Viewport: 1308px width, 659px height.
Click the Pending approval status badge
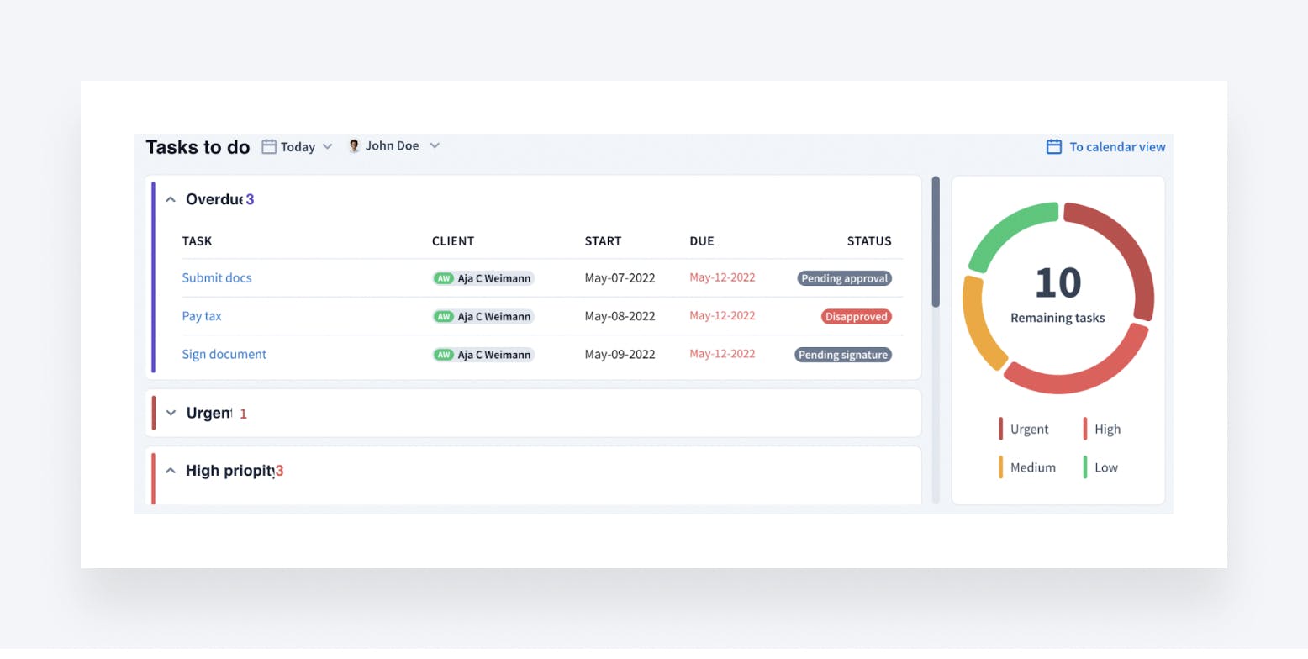844,278
